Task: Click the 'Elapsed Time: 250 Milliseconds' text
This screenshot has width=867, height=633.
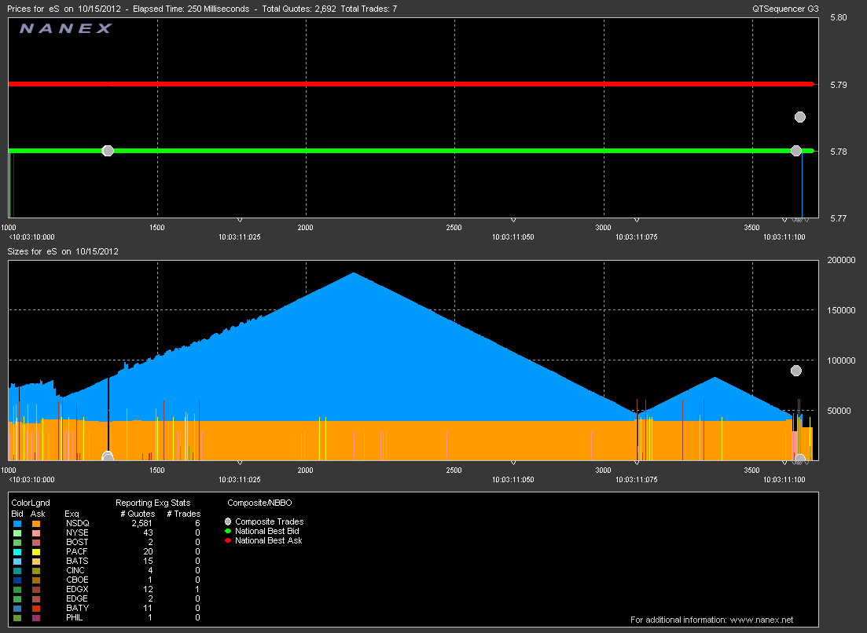Action: [191, 9]
